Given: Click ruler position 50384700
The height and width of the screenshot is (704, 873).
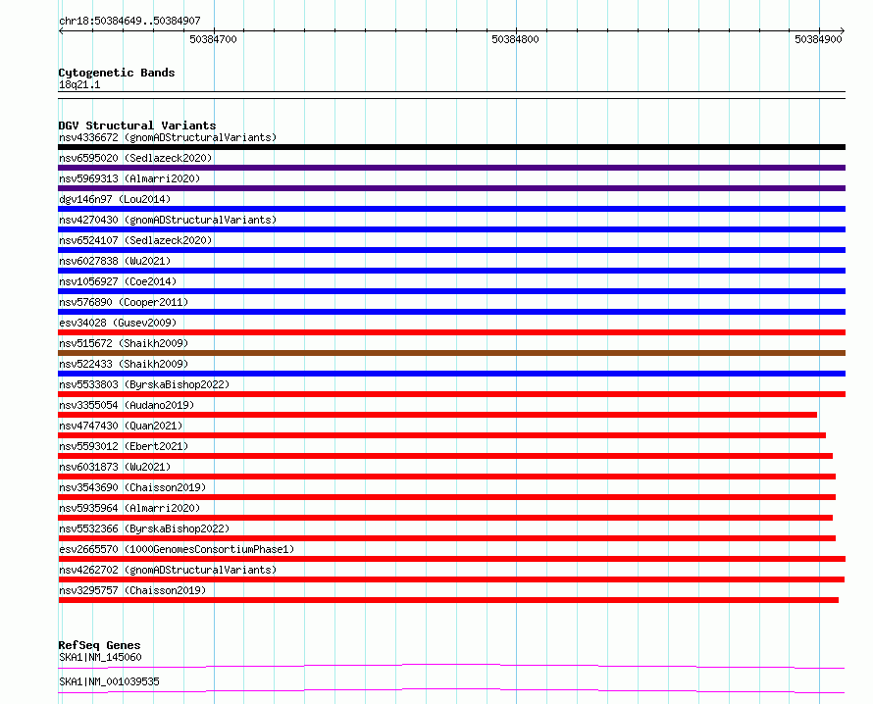Looking at the screenshot, I should 213,39.
